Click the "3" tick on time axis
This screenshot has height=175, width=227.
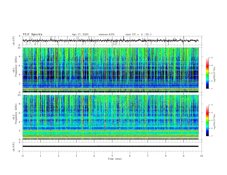pyautogui.click(x=76, y=156)
